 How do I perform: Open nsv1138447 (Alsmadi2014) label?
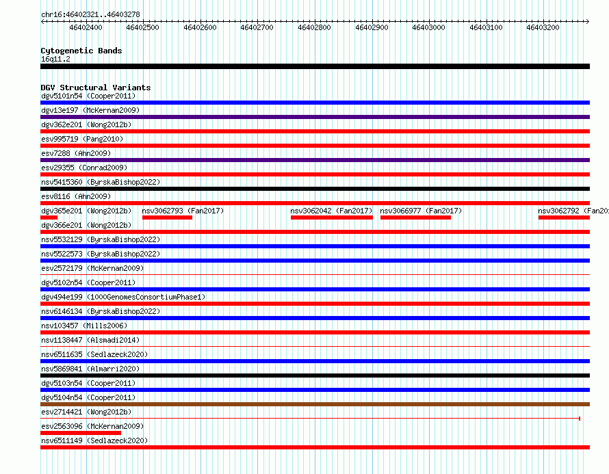(90, 340)
